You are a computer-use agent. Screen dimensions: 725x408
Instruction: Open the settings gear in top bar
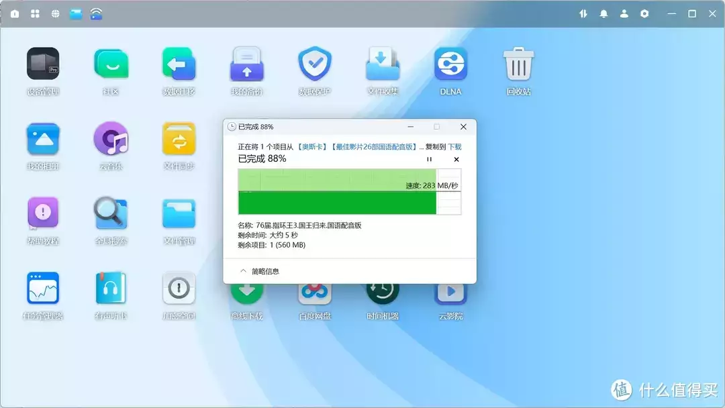point(644,14)
